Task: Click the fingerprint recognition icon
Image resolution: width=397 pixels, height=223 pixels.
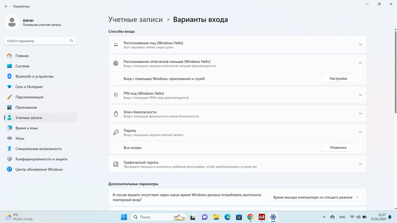Action: coord(116,63)
